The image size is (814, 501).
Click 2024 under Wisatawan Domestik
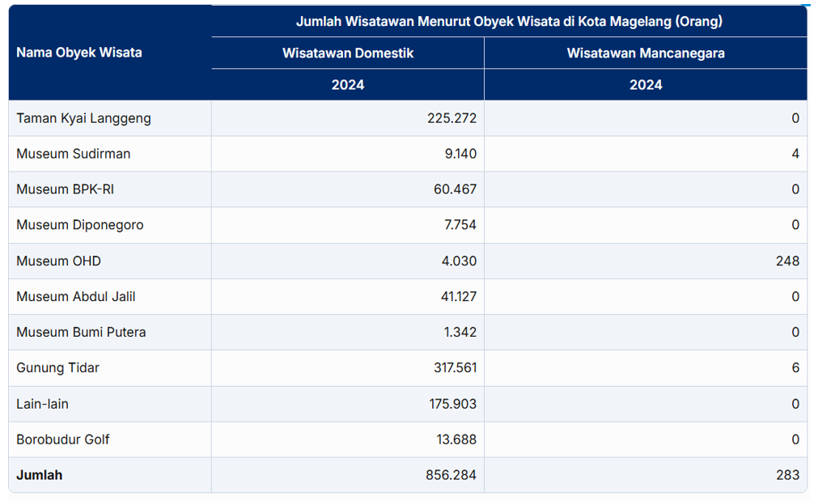click(348, 85)
